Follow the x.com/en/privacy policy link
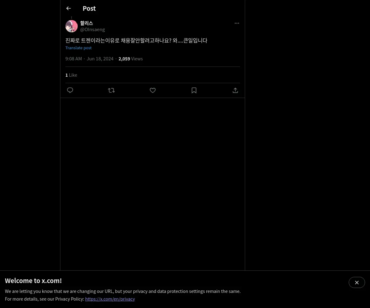370x308 pixels. (110, 299)
